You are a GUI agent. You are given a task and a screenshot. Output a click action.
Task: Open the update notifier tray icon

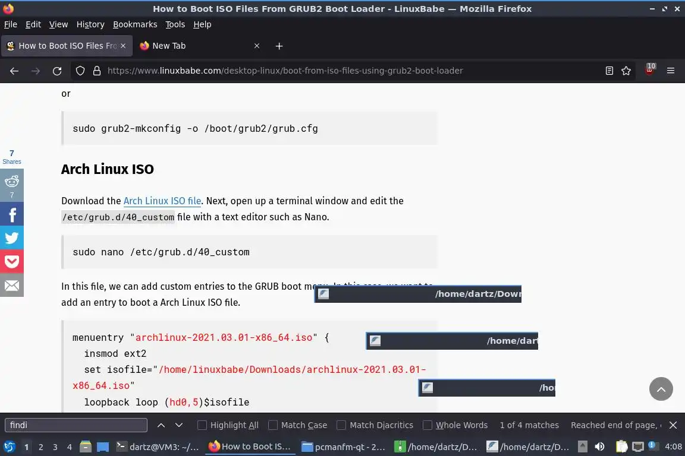point(652,445)
